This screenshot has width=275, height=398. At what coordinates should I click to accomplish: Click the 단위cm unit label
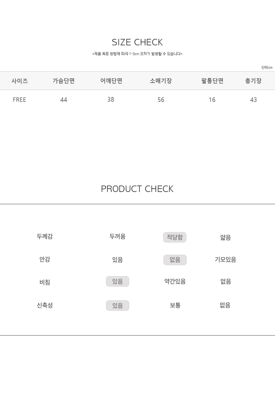(267, 67)
